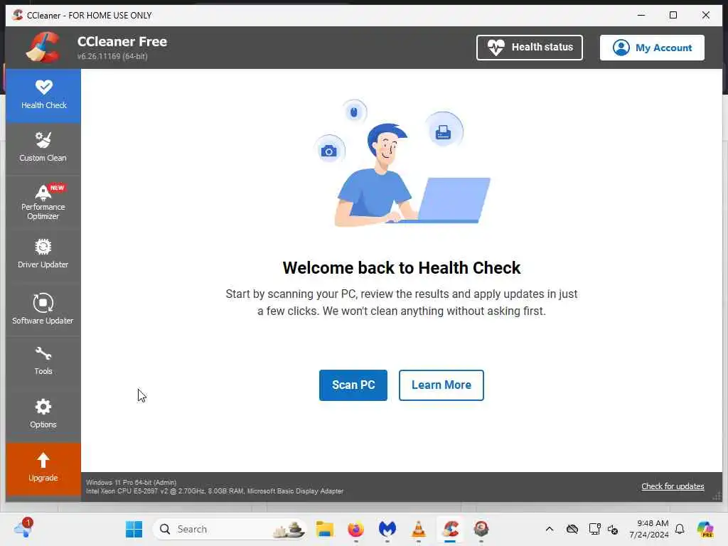
Task: Click the title bar CCleaner icon
Action: (18, 15)
